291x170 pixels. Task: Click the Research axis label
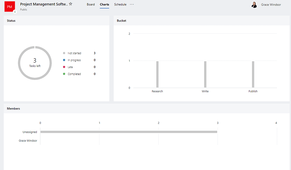point(157,91)
